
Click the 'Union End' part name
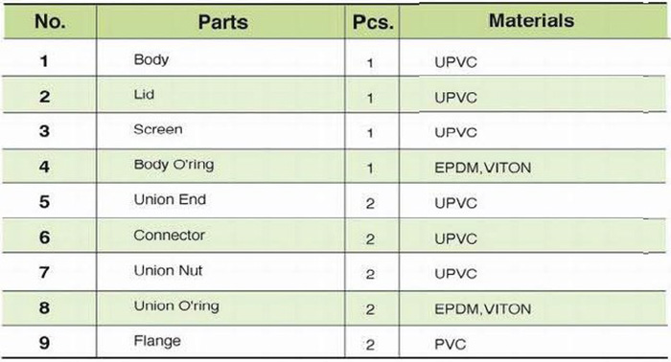pos(170,199)
